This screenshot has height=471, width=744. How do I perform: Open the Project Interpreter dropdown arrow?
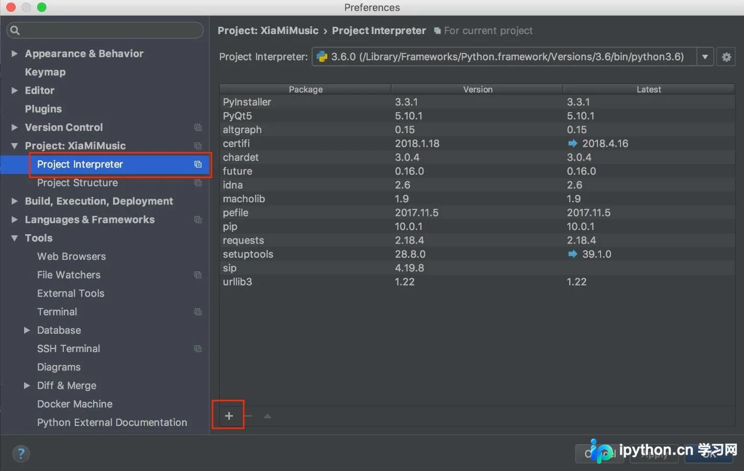[x=705, y=57]
